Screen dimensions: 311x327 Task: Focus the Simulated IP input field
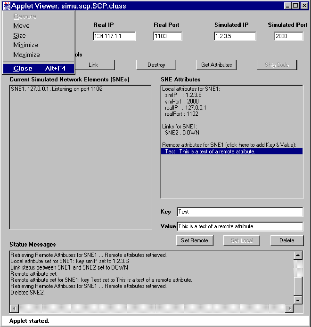pyautogui.click(x=235, y=36)
